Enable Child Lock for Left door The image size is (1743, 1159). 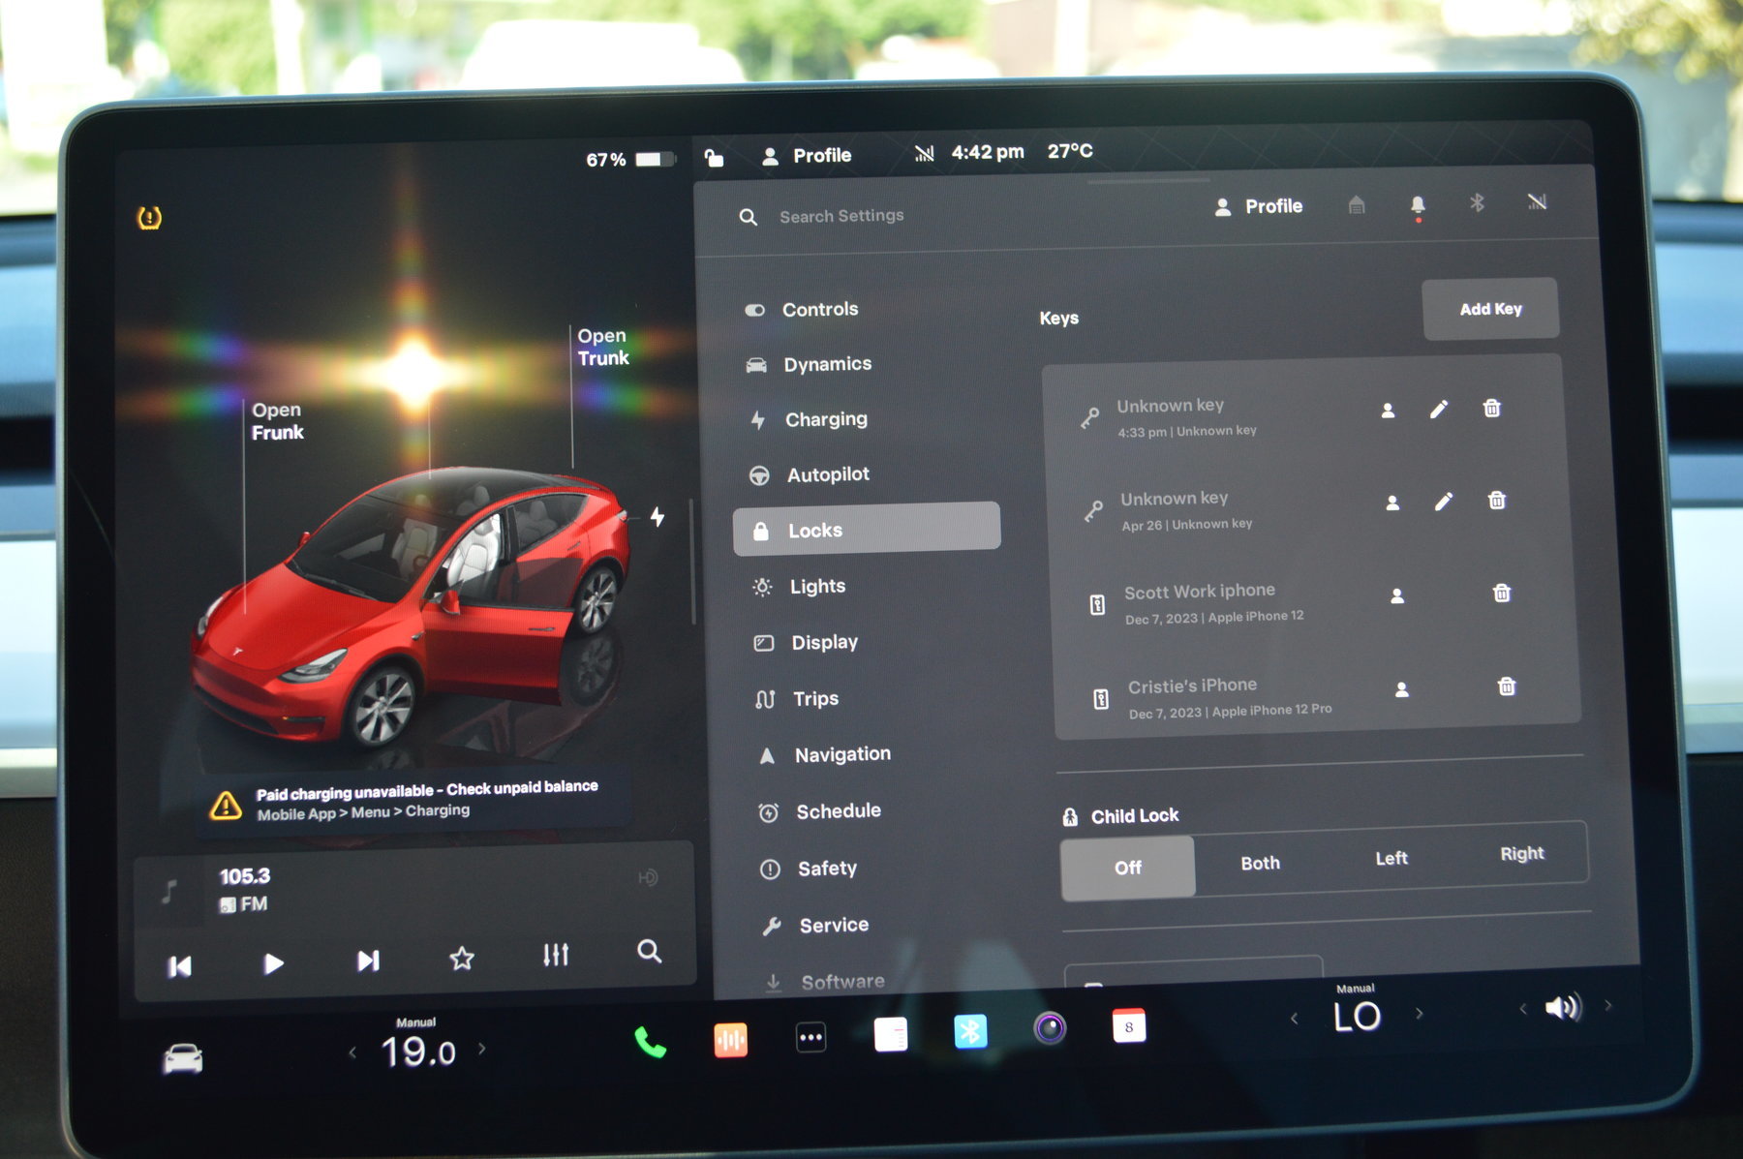click(1391, 858)
